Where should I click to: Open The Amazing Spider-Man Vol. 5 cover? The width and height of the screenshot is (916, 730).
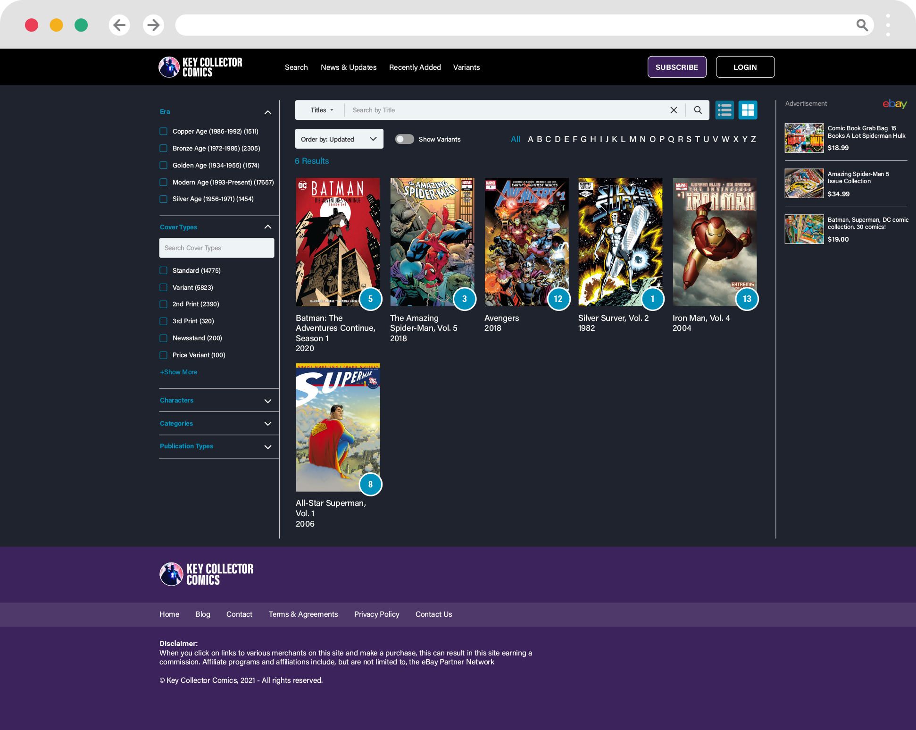[x=432, y=242]
